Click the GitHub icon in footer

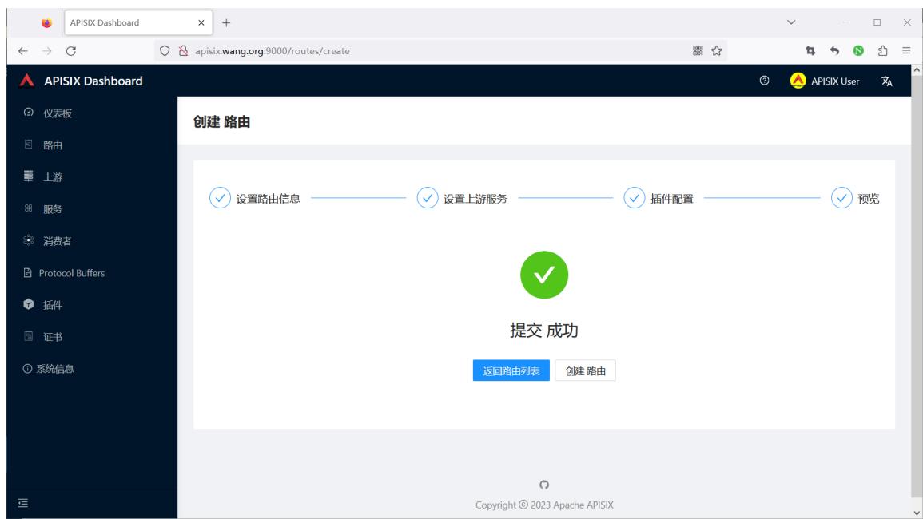544,485
